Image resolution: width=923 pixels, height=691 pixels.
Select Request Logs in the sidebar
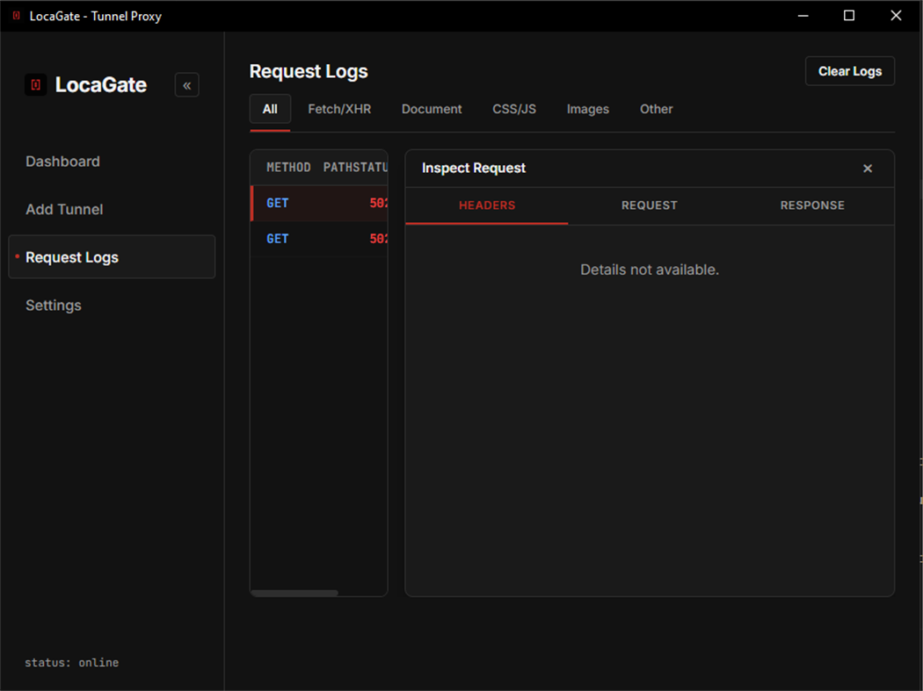tap(112, 257)
